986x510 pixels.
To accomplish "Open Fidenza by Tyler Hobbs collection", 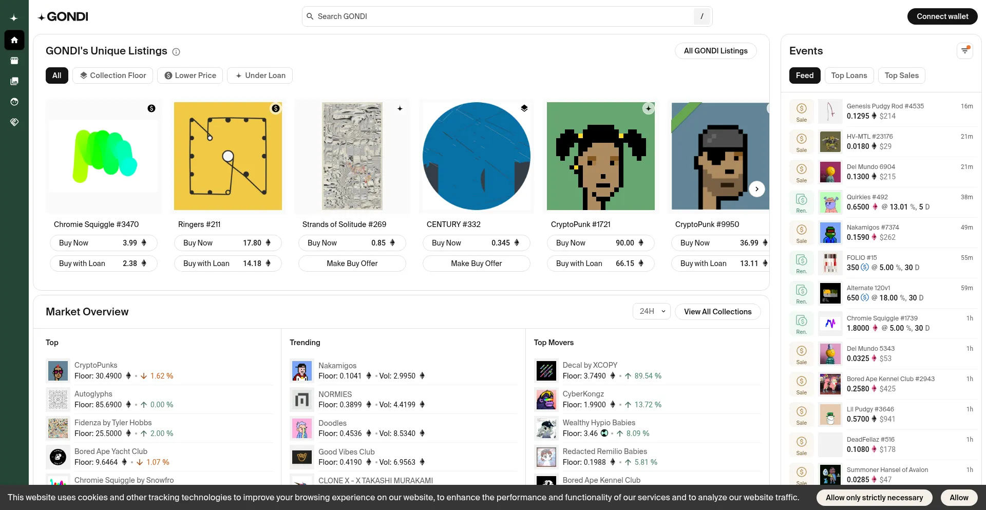I will pyautogui.click(x=159, y=428).
